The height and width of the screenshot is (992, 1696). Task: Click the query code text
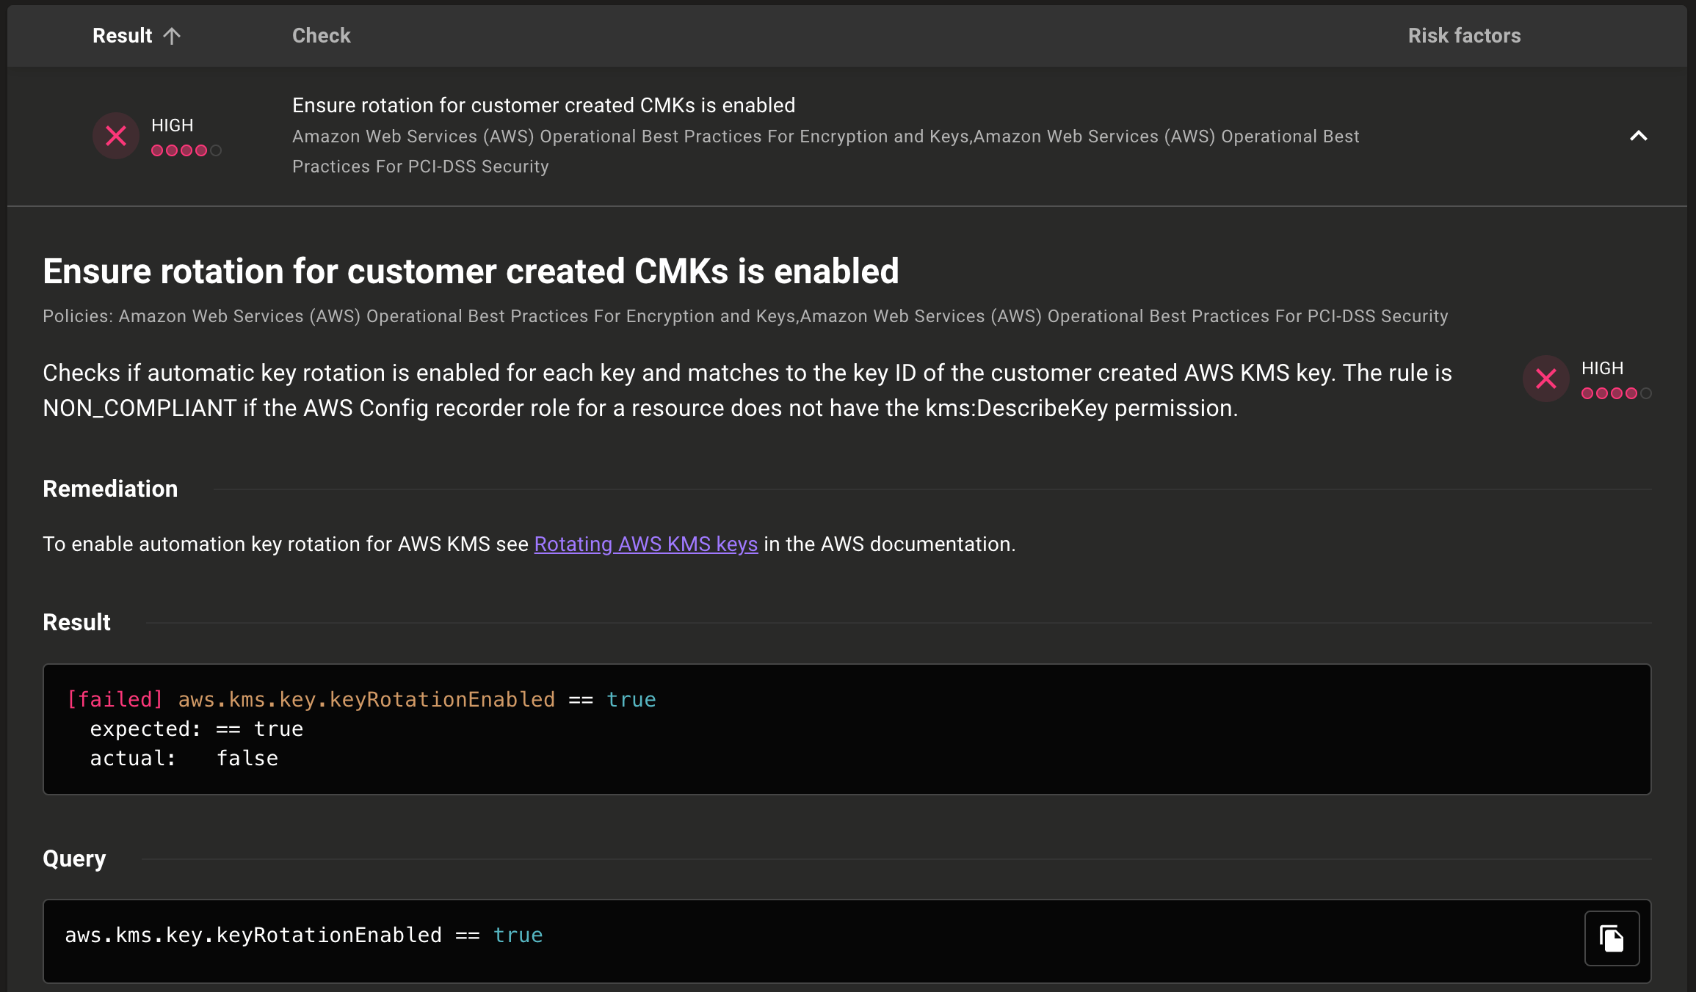point(303,936)
